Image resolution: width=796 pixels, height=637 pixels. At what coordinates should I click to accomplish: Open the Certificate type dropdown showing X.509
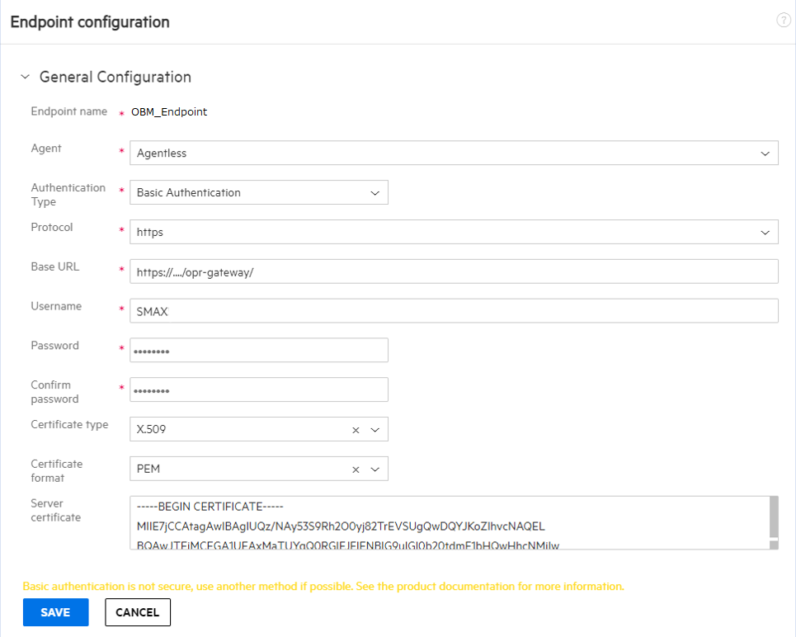(x=375, y=429)
